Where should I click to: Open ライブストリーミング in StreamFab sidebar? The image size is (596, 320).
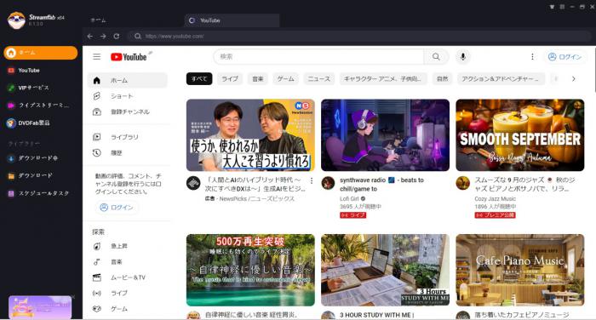[x=41, y=106]
